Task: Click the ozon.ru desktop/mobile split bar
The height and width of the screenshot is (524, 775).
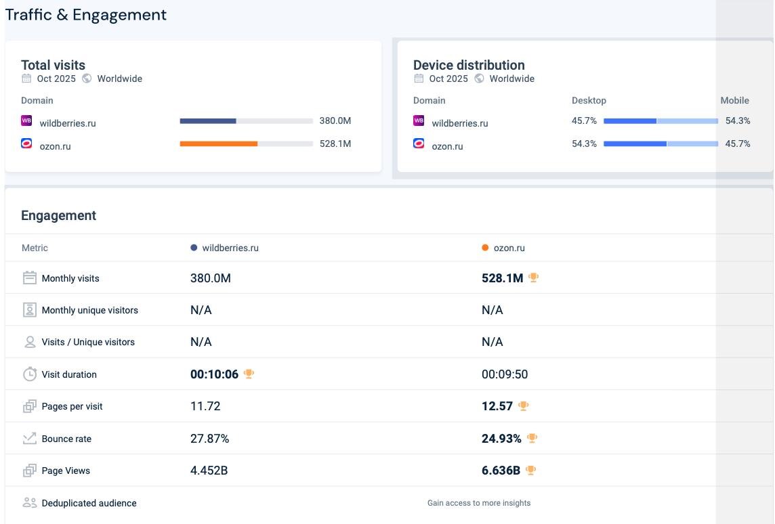Action: 661,144
